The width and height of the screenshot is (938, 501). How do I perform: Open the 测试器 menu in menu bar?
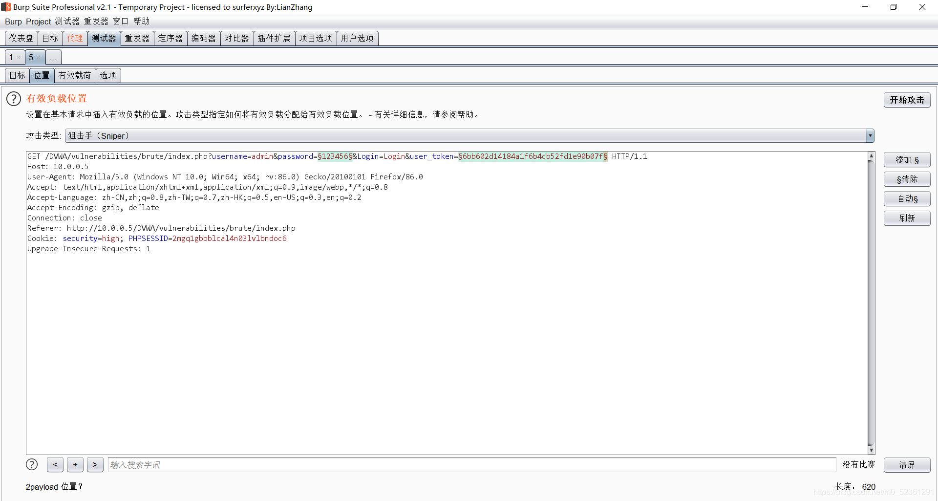coord(67,22)
